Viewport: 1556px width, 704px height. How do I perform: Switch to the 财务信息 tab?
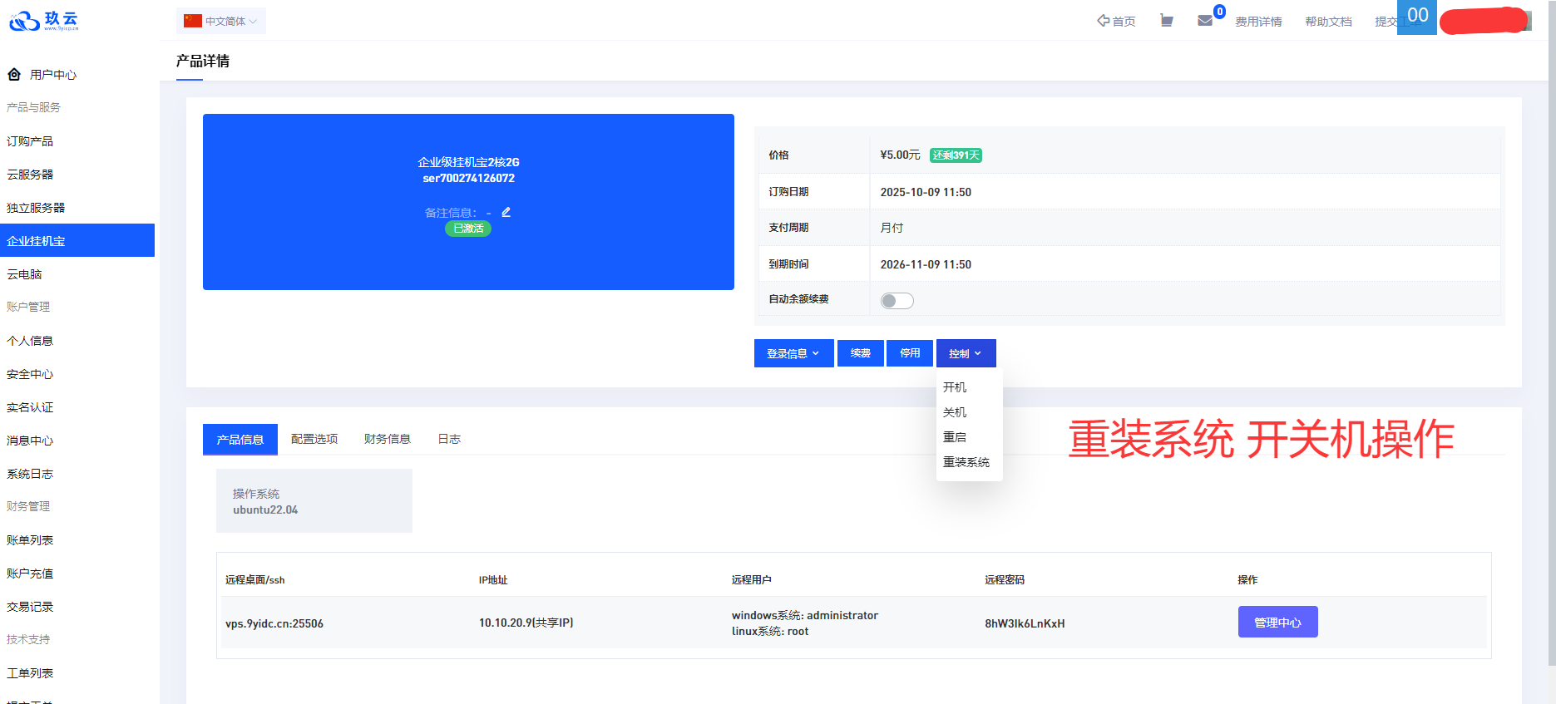[x=387, y=439]
